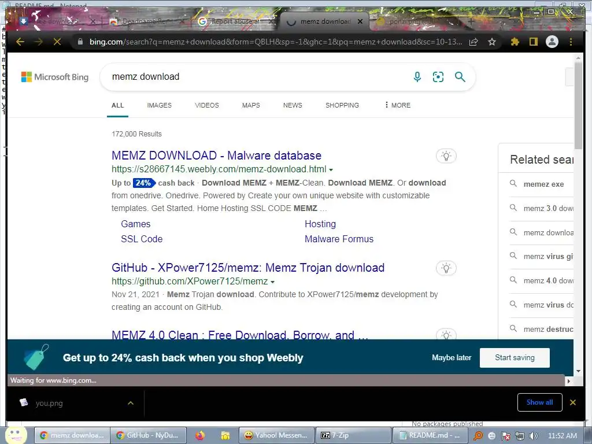Open the SSL Code sitelink
Viewport: 592px width, 444px height.
click(x=142, y=239)
